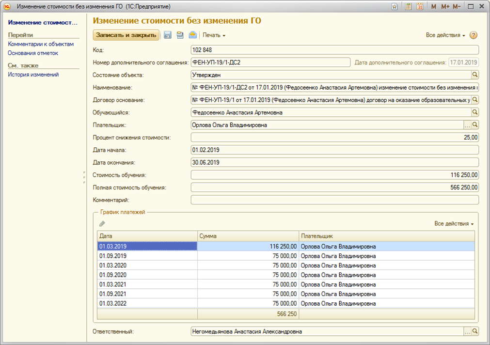The image size is (490, 345).
Task: Click the M+ memory button in title bar
Action: pos(445,7)
